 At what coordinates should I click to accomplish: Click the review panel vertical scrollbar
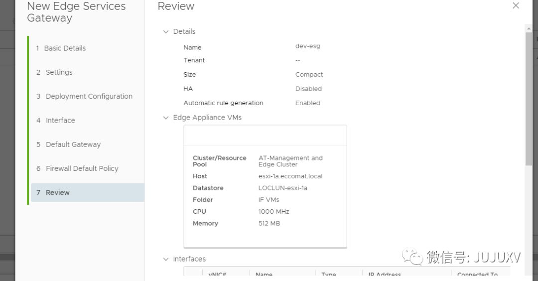point(529,100)
